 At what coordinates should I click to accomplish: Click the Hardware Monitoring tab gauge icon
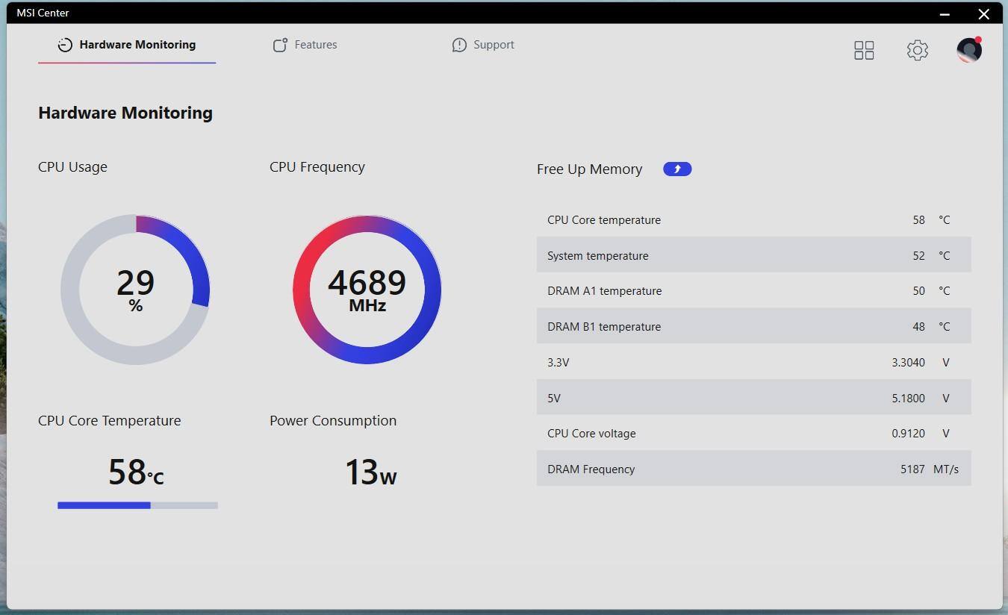coord(65,45)
